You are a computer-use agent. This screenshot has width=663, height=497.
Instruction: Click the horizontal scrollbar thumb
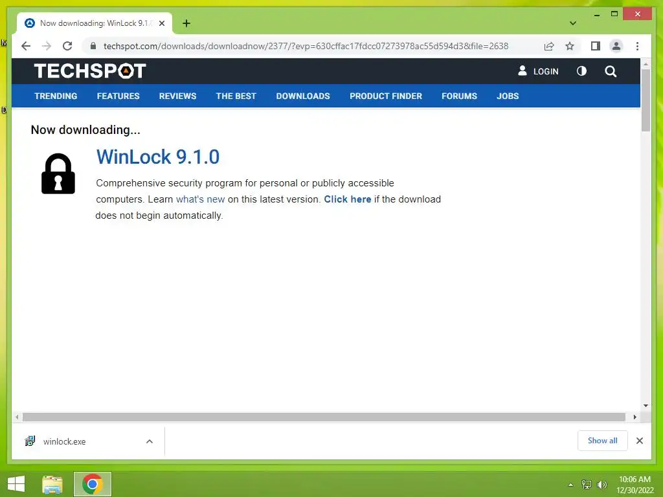pos(324,417)
